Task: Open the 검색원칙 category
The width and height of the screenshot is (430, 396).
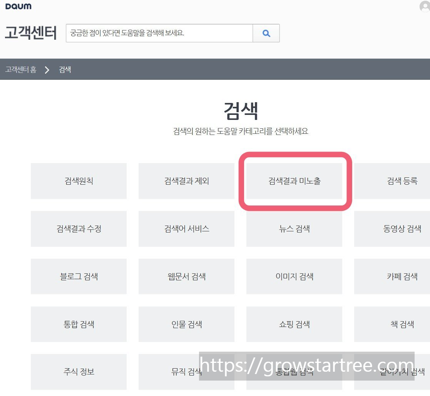Action: pyautogui.click(x=79, y=181)
